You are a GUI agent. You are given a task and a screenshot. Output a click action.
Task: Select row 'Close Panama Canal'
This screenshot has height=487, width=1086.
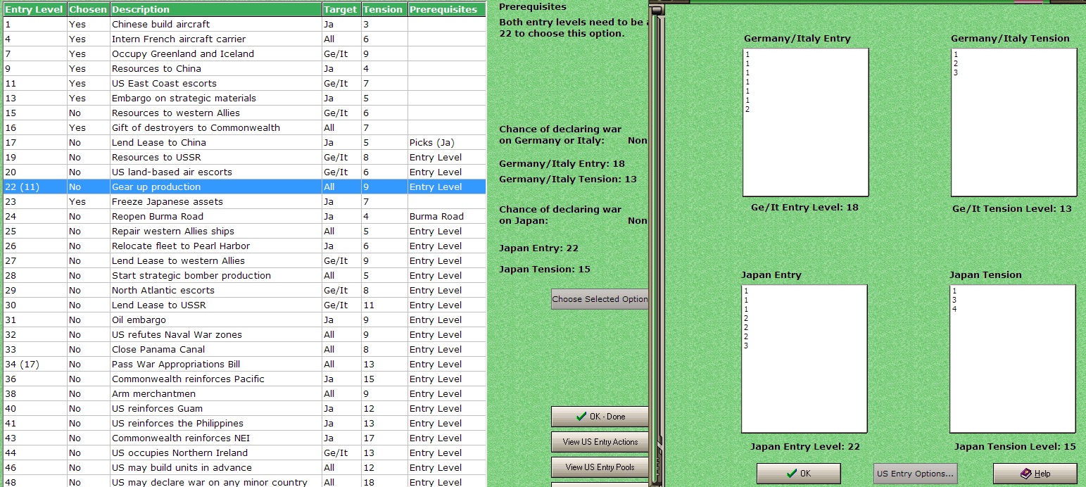coord(244,349)
